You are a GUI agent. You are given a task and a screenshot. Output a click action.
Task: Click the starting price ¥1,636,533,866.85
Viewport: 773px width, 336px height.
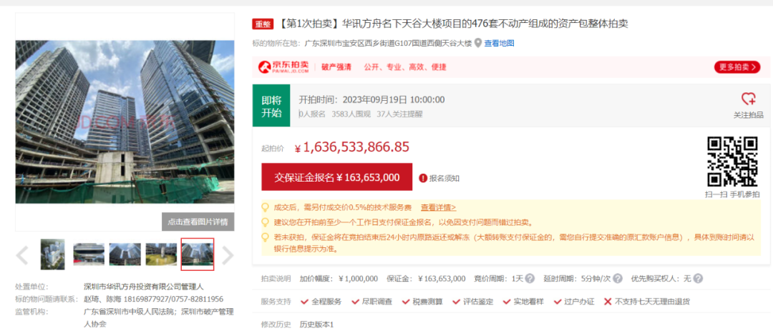click(x=351, y=147)
